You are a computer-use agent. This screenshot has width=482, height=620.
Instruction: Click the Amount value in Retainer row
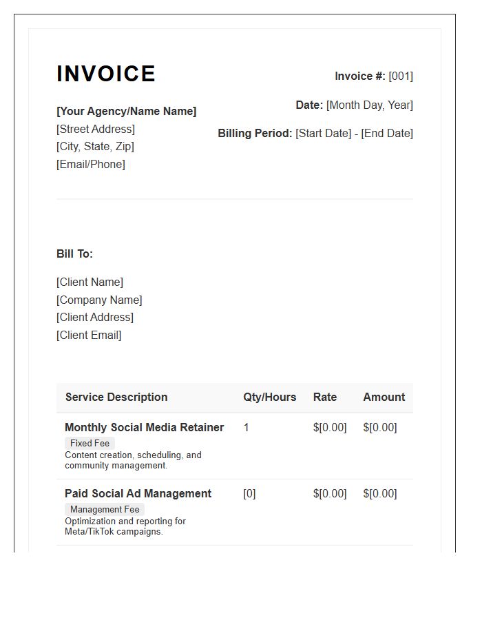click(380, 427)
